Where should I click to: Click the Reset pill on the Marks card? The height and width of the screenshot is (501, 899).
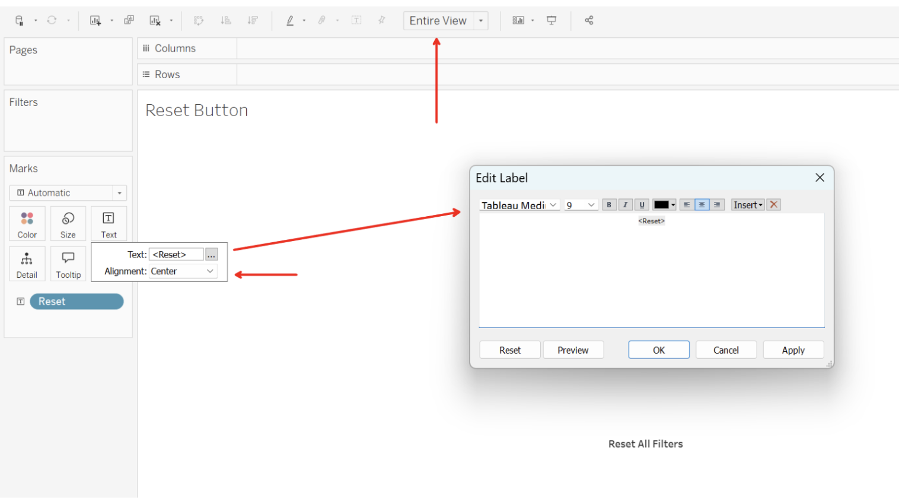tap(76, 301)
